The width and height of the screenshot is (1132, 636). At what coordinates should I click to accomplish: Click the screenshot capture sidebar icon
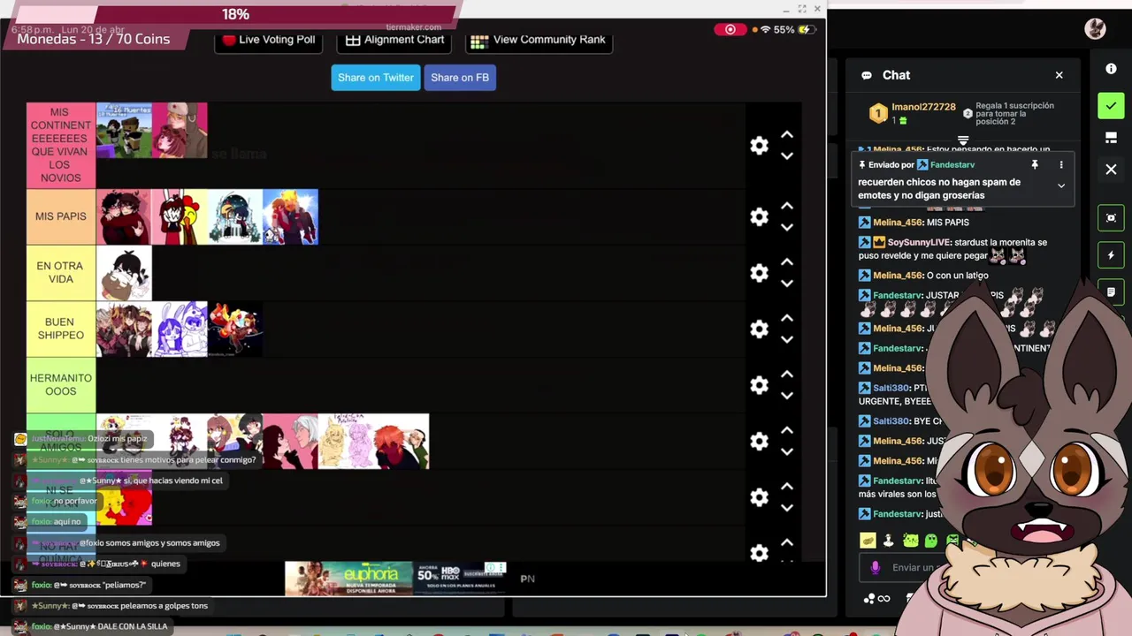[x=1111, y=218]
